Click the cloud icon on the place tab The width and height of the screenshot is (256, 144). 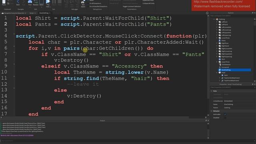[x=3, y=13]
